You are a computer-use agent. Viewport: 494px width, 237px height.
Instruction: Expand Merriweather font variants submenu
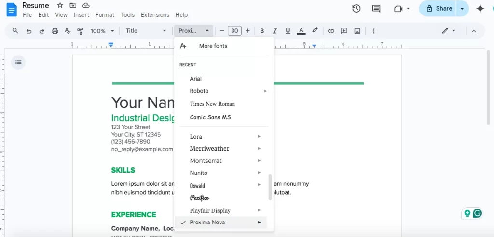pos(259,149)
